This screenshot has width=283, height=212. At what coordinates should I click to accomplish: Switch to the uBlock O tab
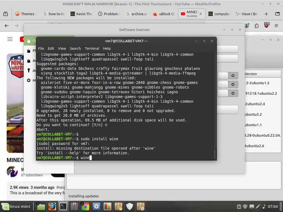tap(164, 14)
